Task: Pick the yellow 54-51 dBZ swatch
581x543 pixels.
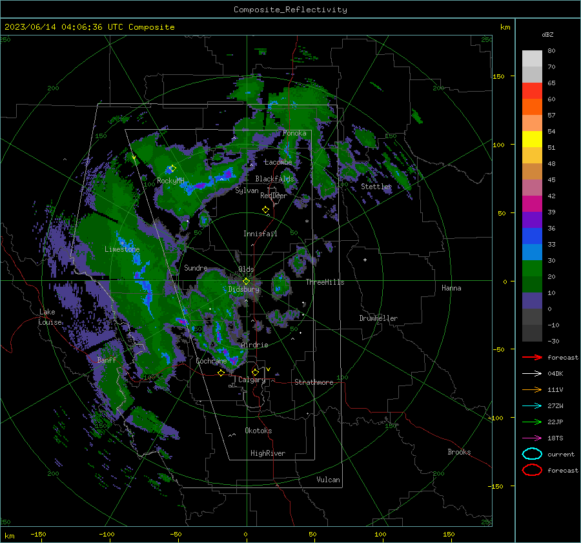Action: tap(532, 139)
